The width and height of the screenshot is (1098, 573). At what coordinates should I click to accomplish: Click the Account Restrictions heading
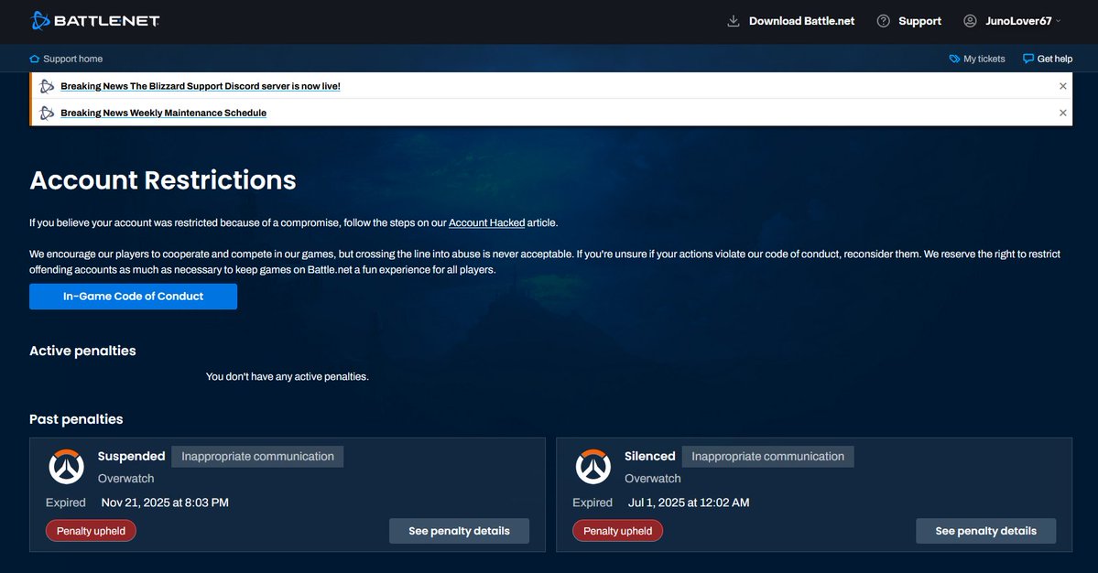[x=162, y=180]
